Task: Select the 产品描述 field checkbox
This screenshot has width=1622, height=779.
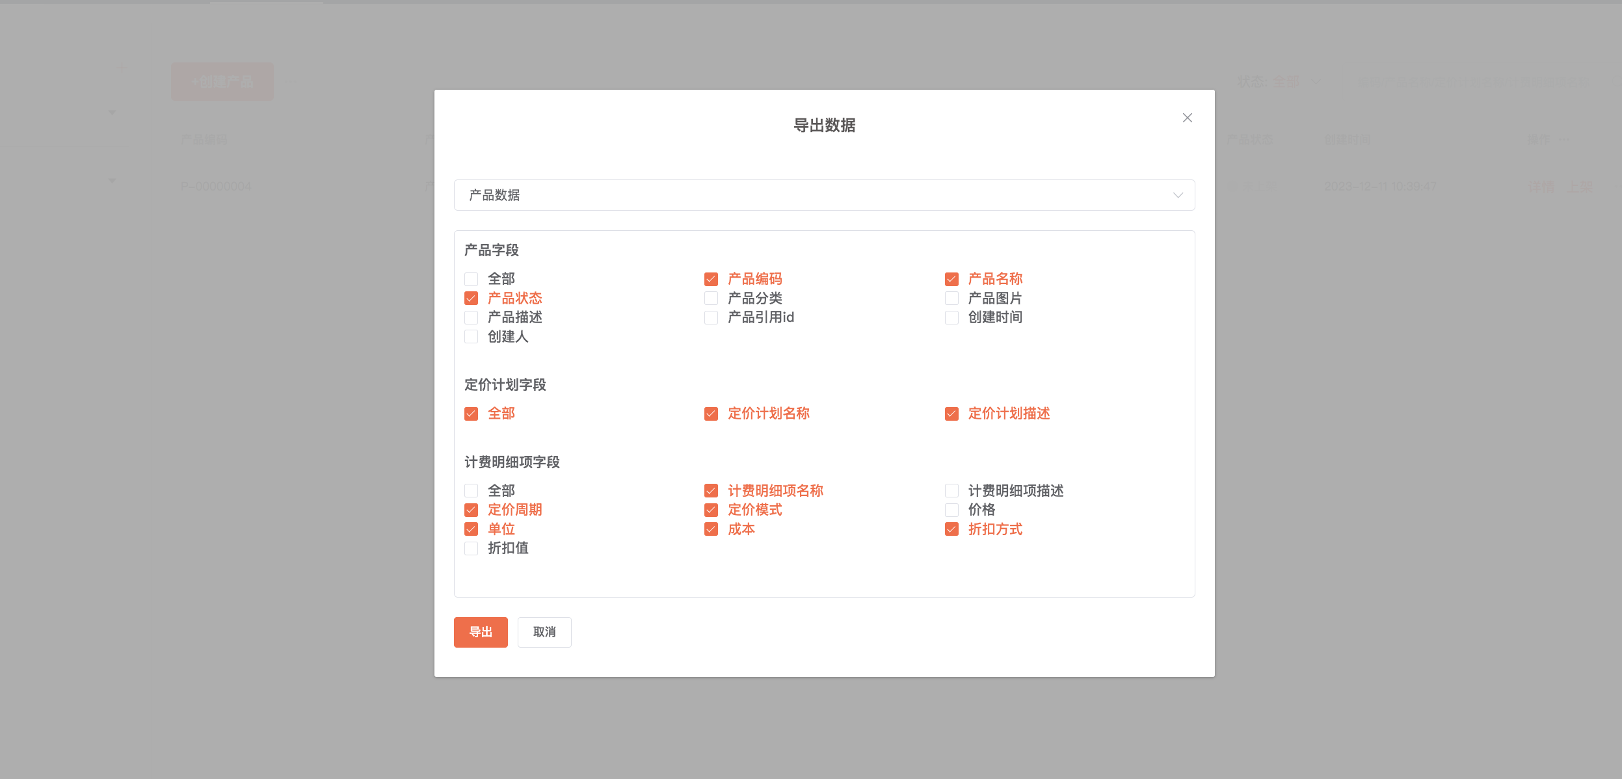Action: 472,317
